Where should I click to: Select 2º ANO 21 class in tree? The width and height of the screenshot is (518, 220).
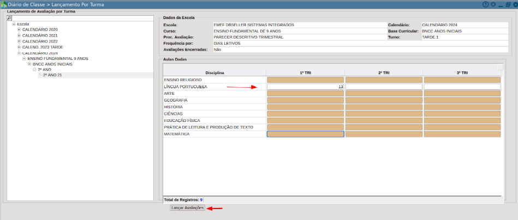coord(52,75)
